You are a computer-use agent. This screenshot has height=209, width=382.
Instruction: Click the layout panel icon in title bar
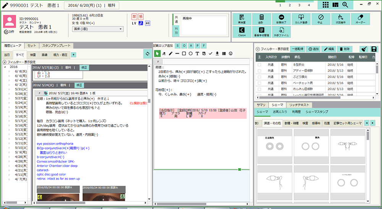[x=335, y=5]
